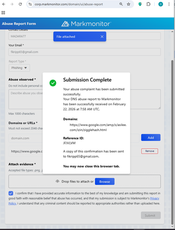Click the browser forward arrow
Viewport: 175px width, 230px height.
coord(12,4)
